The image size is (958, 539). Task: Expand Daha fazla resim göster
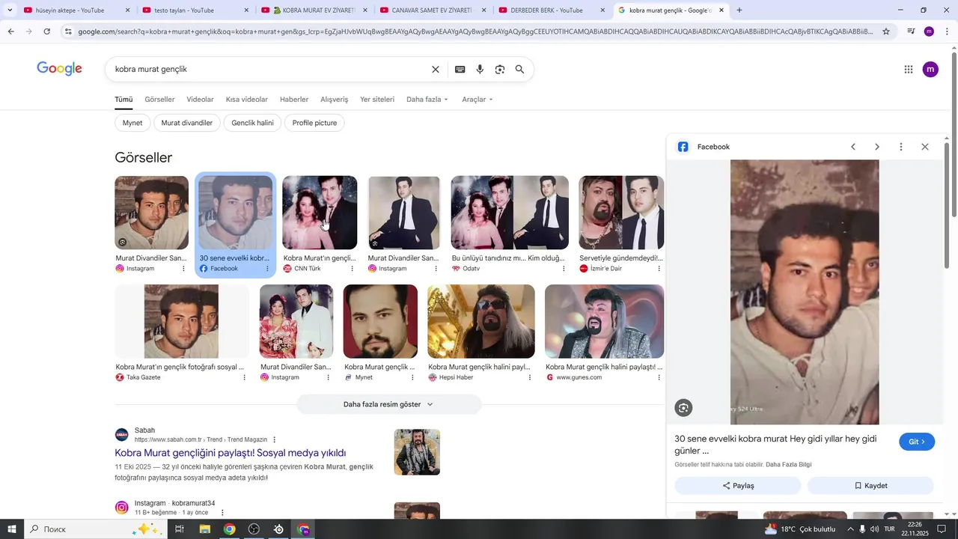pos(388,404)
